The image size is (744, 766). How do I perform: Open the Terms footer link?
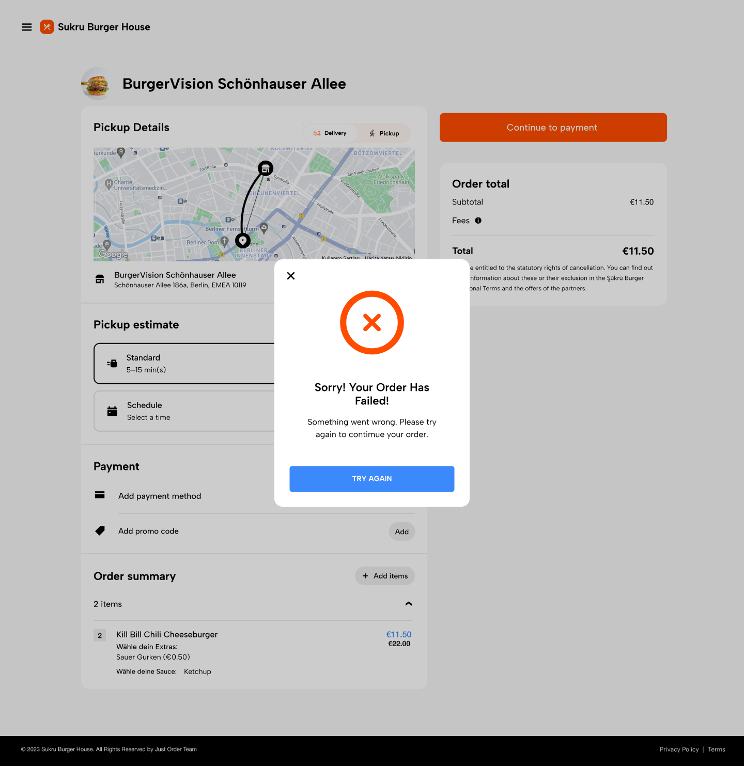click(717, 749)
